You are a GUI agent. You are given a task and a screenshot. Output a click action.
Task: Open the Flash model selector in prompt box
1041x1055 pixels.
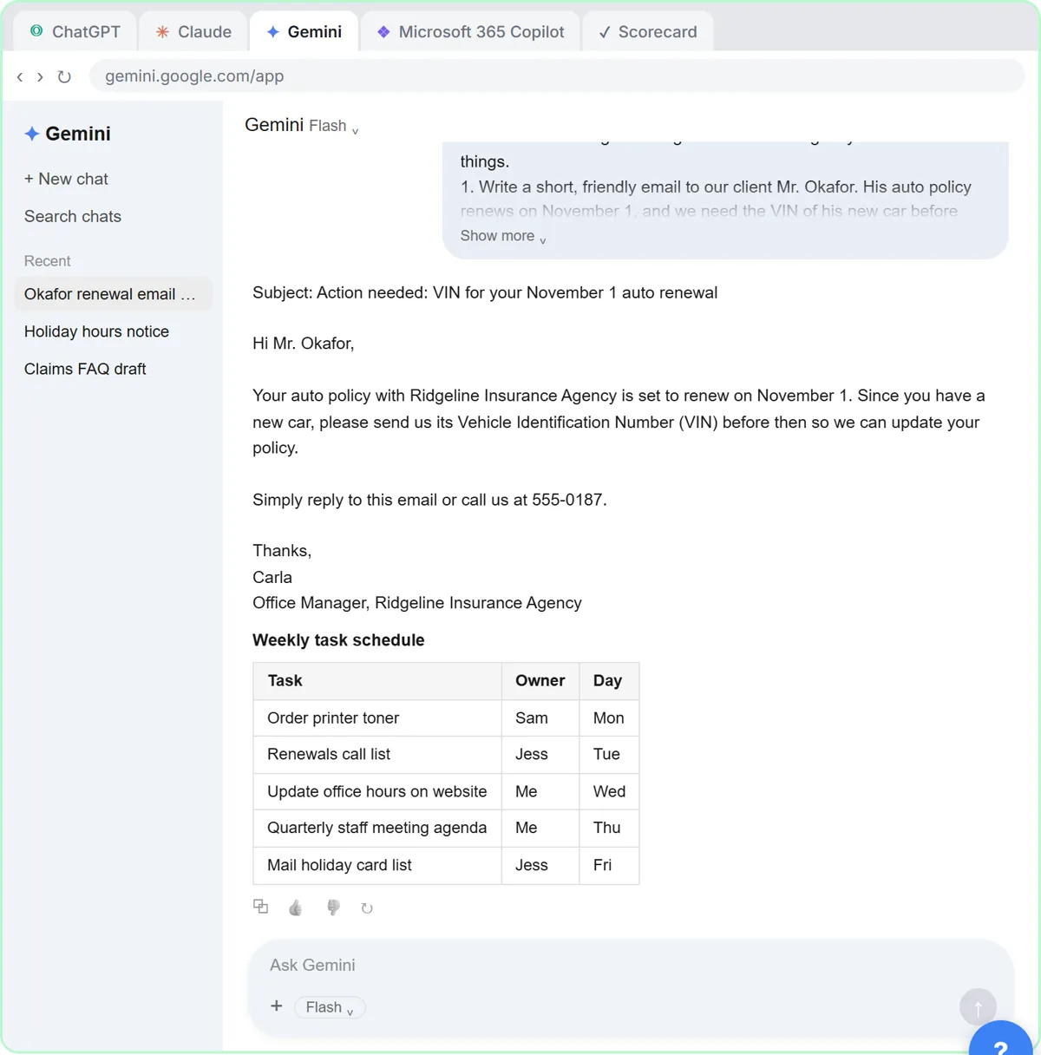330,1007
